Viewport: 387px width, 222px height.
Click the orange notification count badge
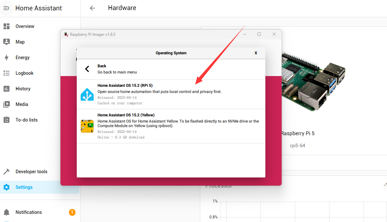72,212
